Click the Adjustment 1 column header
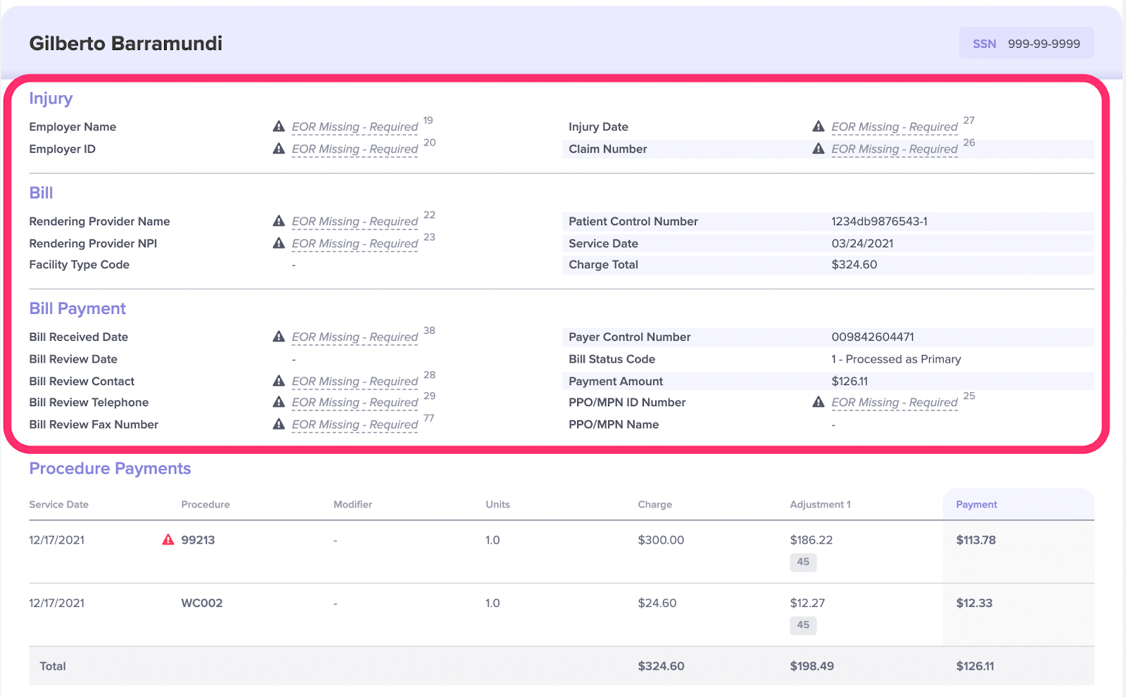This screenshot has width=1126, height=697. (x=820, y=505)
